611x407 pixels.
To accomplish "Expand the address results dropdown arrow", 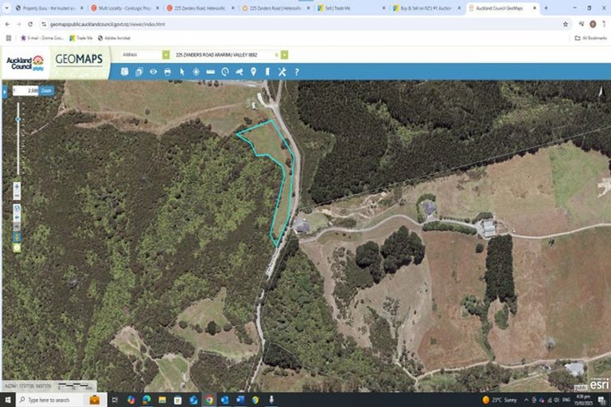I will (x=285, y=55).
